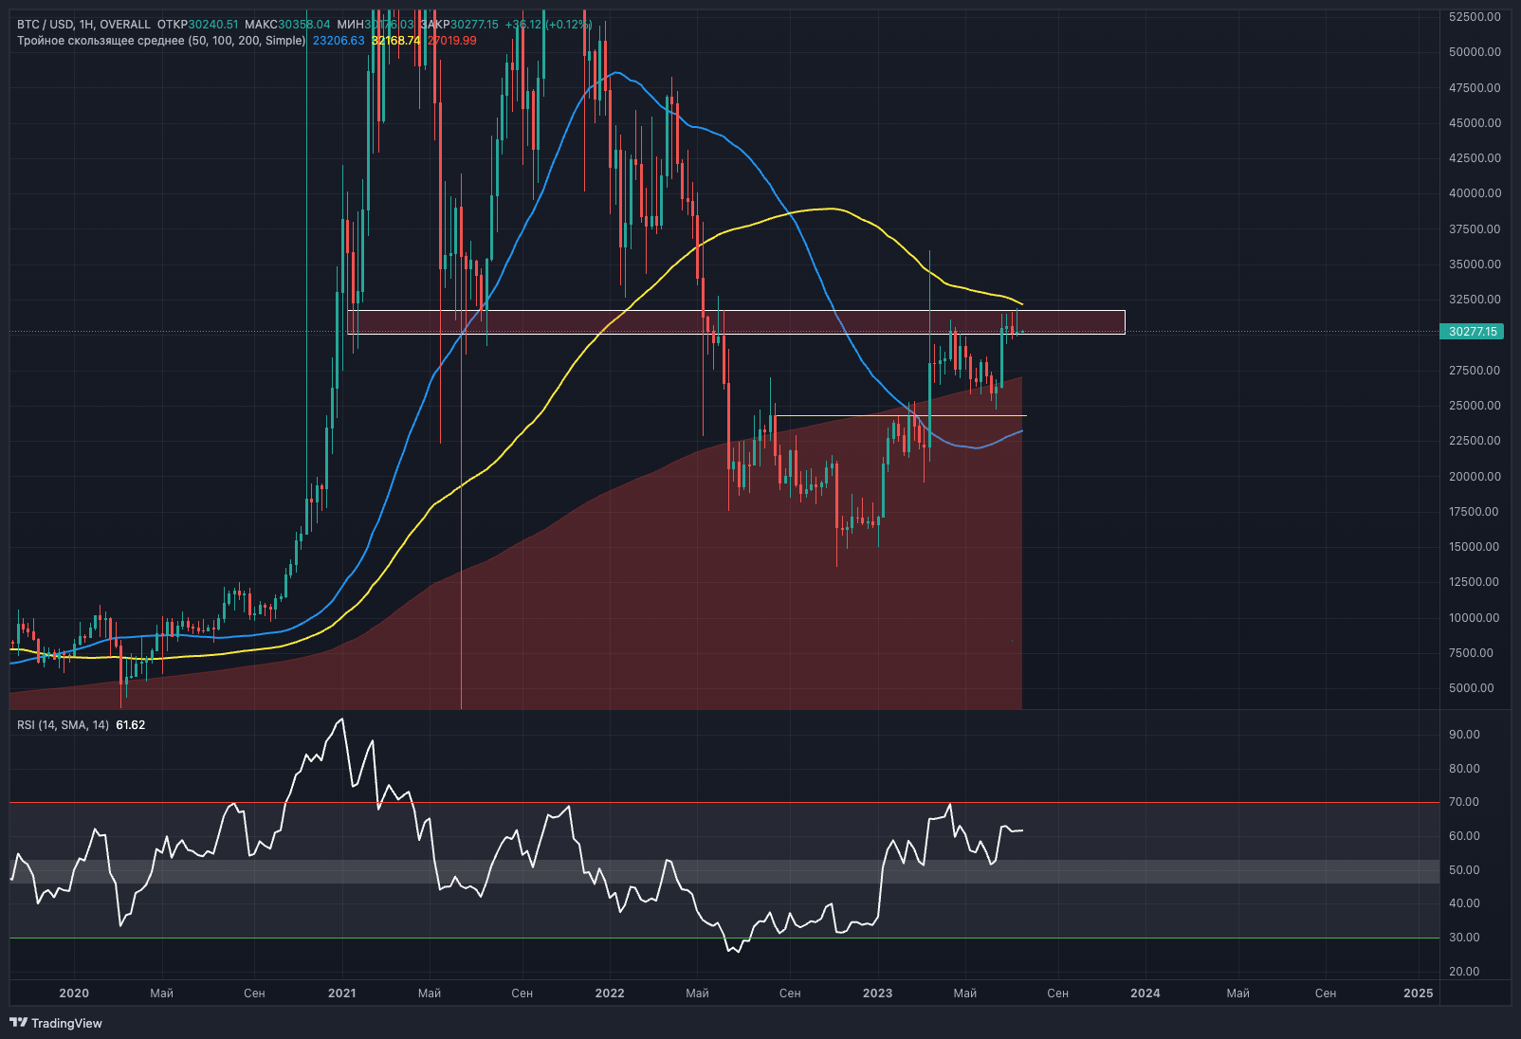This screenshot has width=1521, height=1039.
Task: Click the red 27019.99 moving average value
Action: tap(452, 41)
